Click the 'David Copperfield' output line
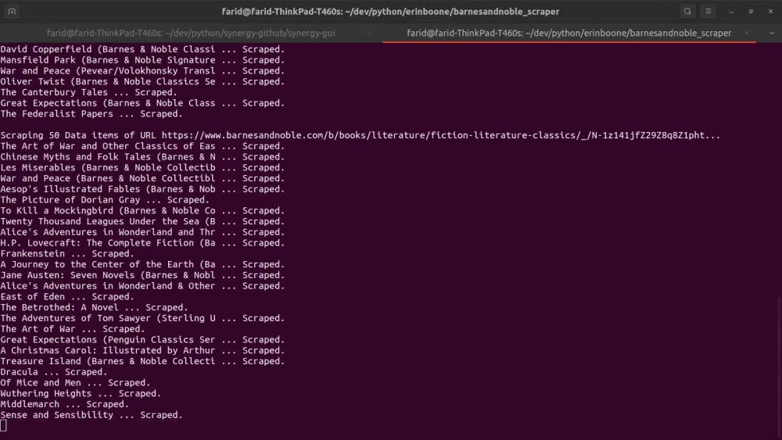This screenshot has width=782, height=440. coord(142,49)
